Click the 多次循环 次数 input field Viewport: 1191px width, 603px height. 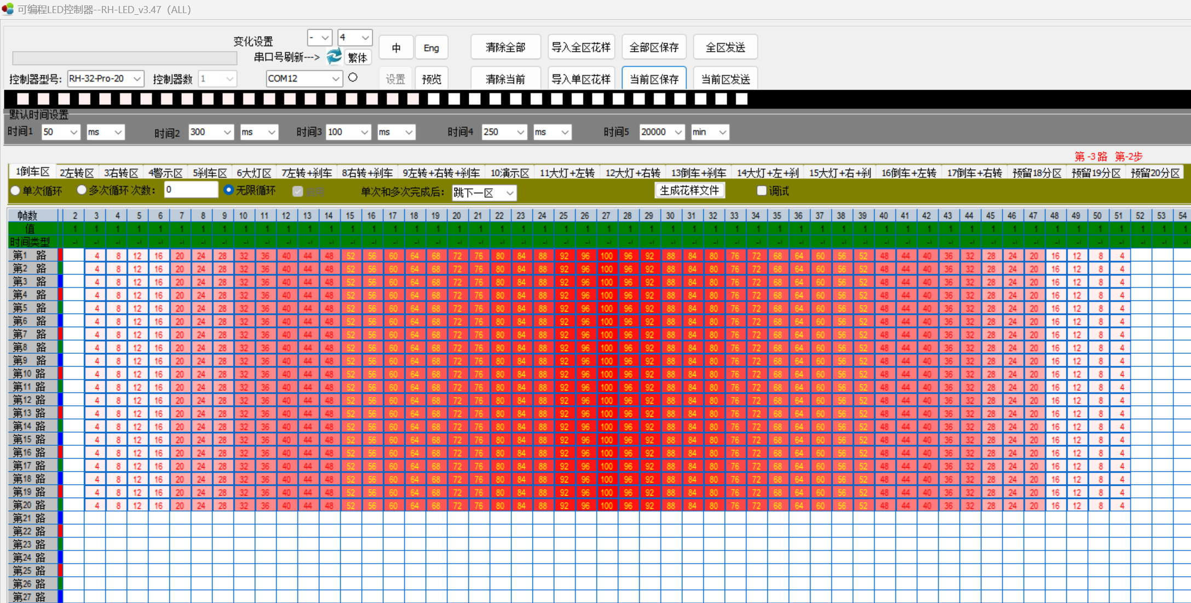pos(191,190)
